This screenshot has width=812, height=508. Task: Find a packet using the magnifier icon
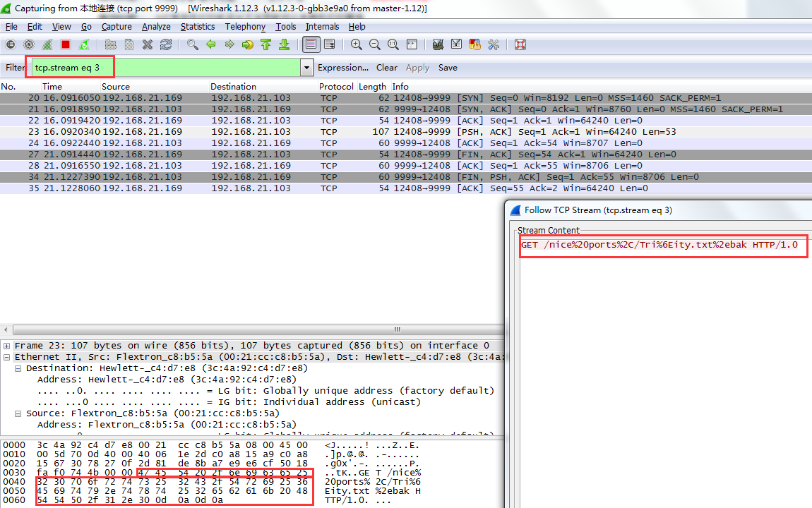tap(193, 45)
